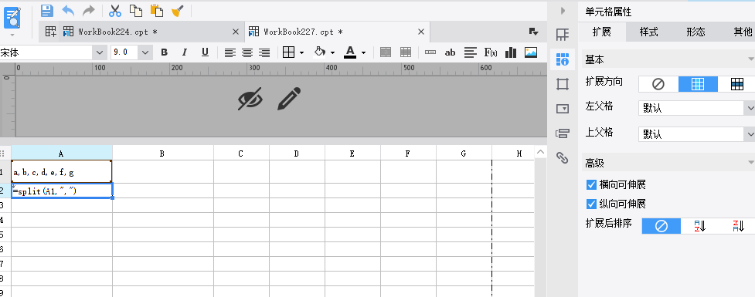
Task: Open the hyperlink panel icon in sidebar
Action: click(562, 157)
